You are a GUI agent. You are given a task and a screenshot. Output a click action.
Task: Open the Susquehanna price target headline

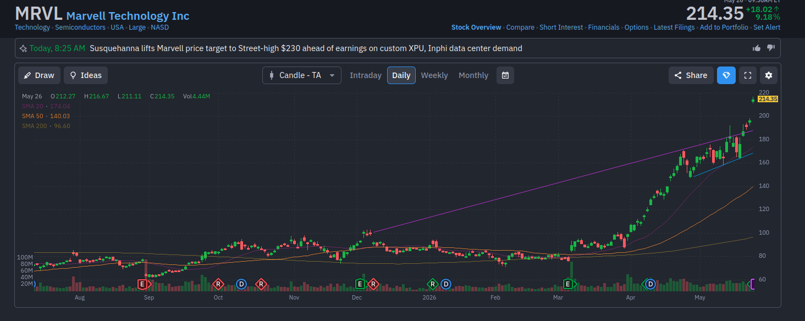pyautogui.click(x=306, y=48)
